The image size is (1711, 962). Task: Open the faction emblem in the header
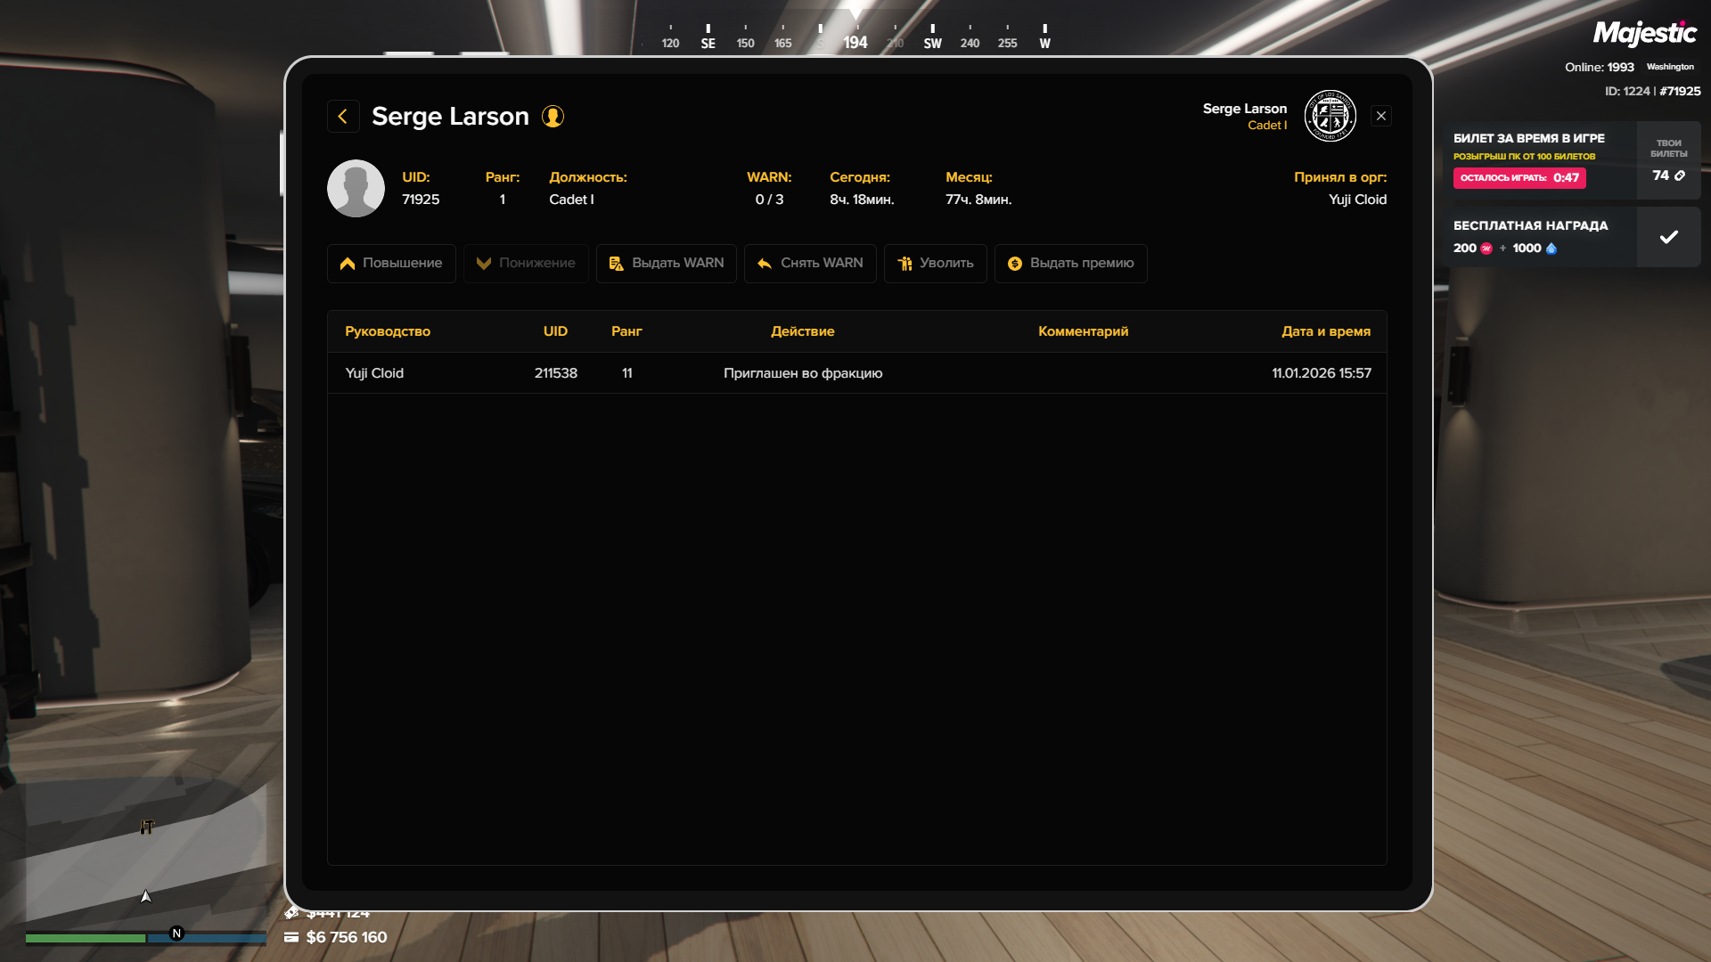1330,116
